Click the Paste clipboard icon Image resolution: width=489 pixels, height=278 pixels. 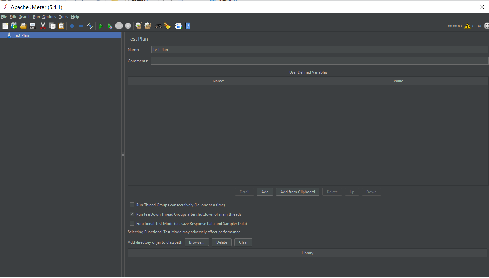tap(61, 26)
